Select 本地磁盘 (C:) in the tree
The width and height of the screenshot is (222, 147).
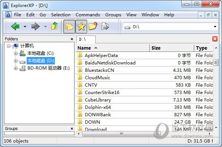(40, 53)
